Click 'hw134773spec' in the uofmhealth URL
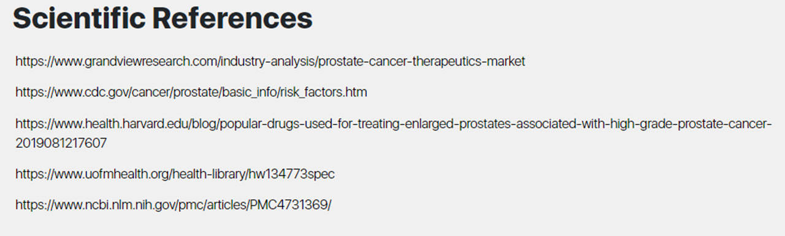The width and height of the screenshot is (785, 236). tap(291, 174)
